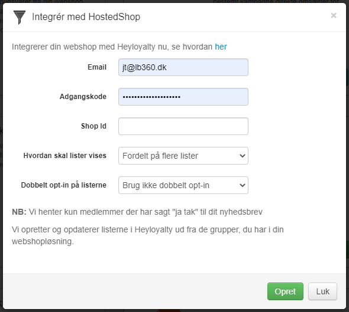
Task: Click the 'Integrér med HostedShop' dialog title
Action: coord(86,17)
